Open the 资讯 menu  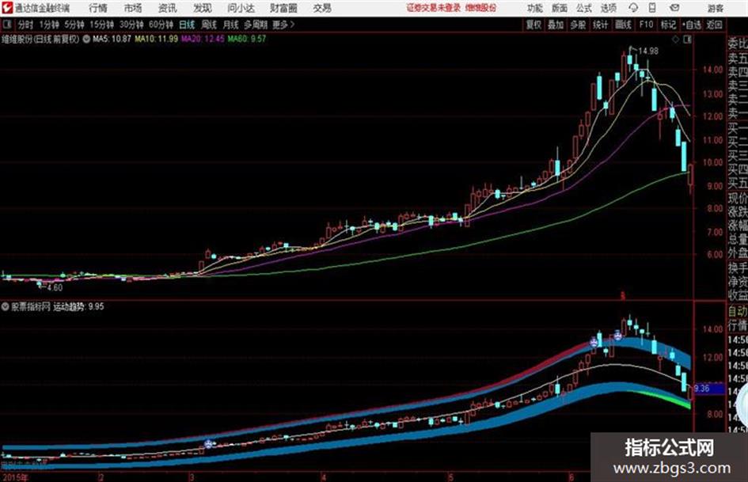[168, 8]
